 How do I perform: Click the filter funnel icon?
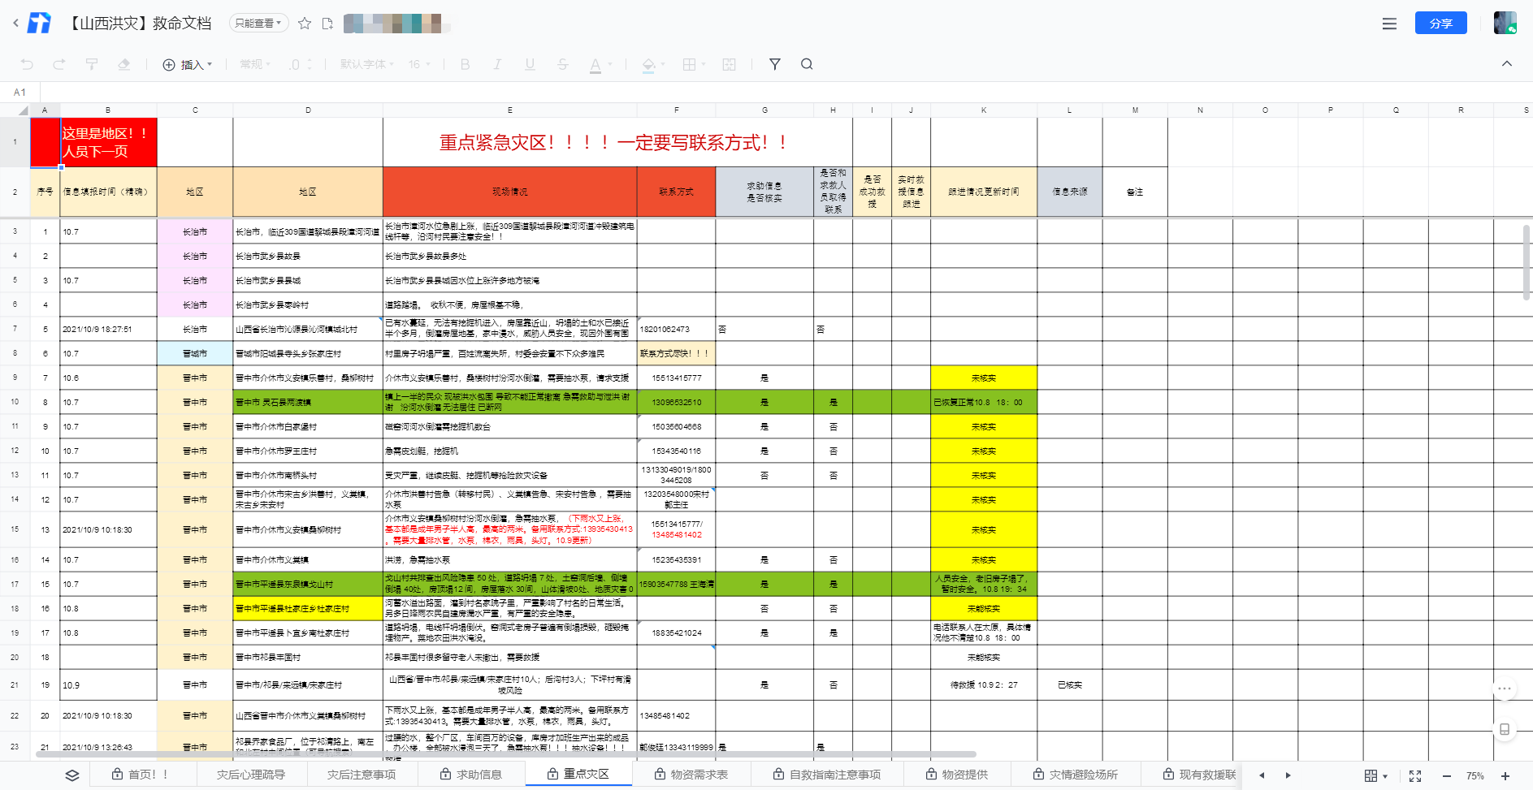pyautogui.click(x=774, y=64)
